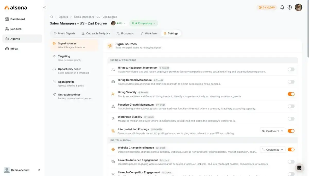This screenshot has height=176, width=309.
Task: Click the Sales Managers - US - 2nd Degree title
Action: pos(78,23)
